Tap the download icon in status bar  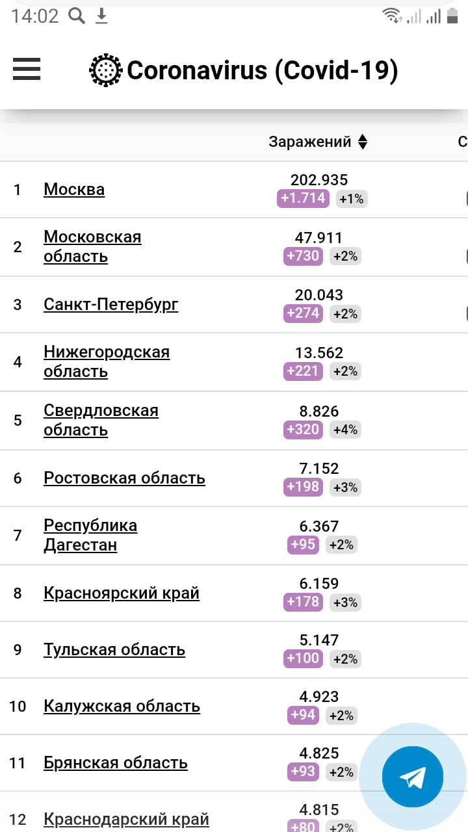(101, 16)
